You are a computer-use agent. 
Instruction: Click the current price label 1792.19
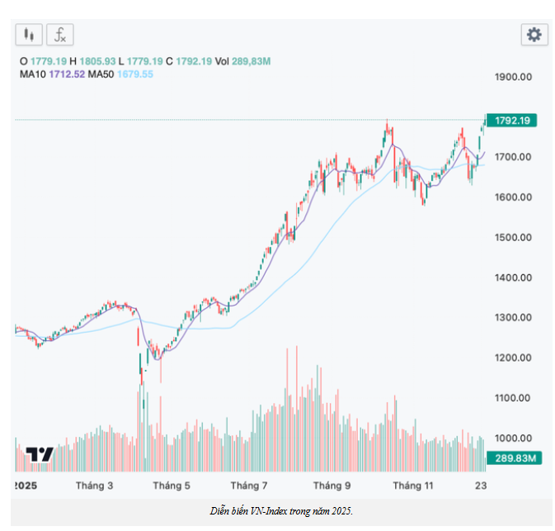[511, 121]
